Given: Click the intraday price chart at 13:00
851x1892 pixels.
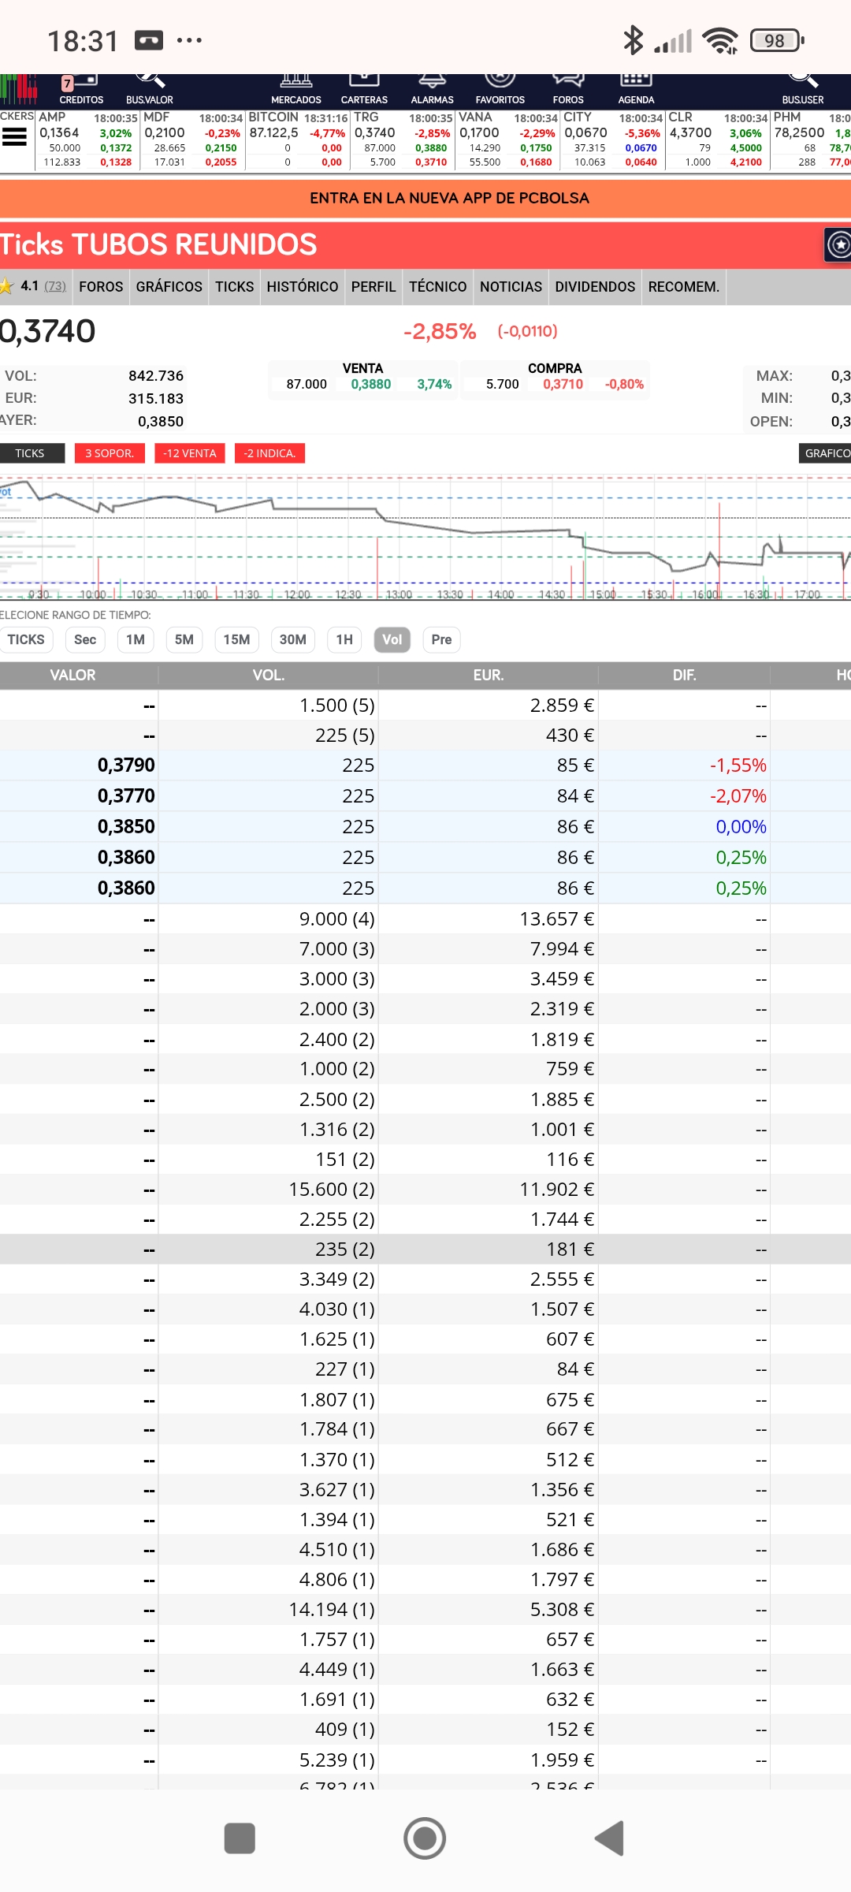Looking at the screenshot, I should (x=399, y=536).
